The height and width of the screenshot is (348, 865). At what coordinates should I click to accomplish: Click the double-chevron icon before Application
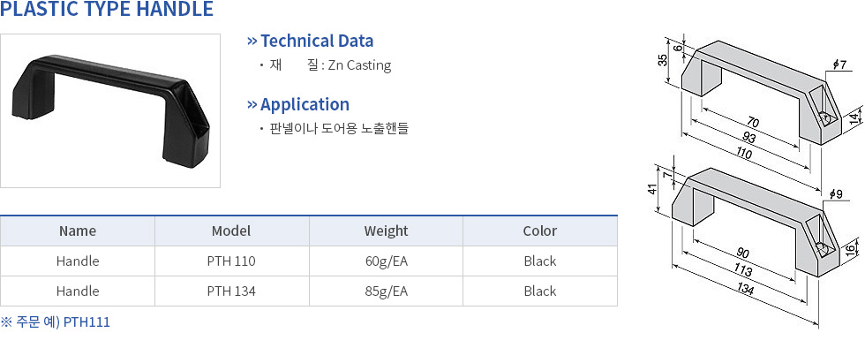pos(252,104)
